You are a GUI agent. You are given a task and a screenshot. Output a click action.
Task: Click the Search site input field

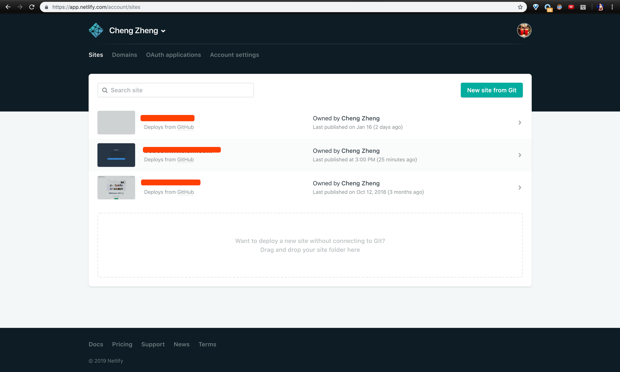pos(180,90)
